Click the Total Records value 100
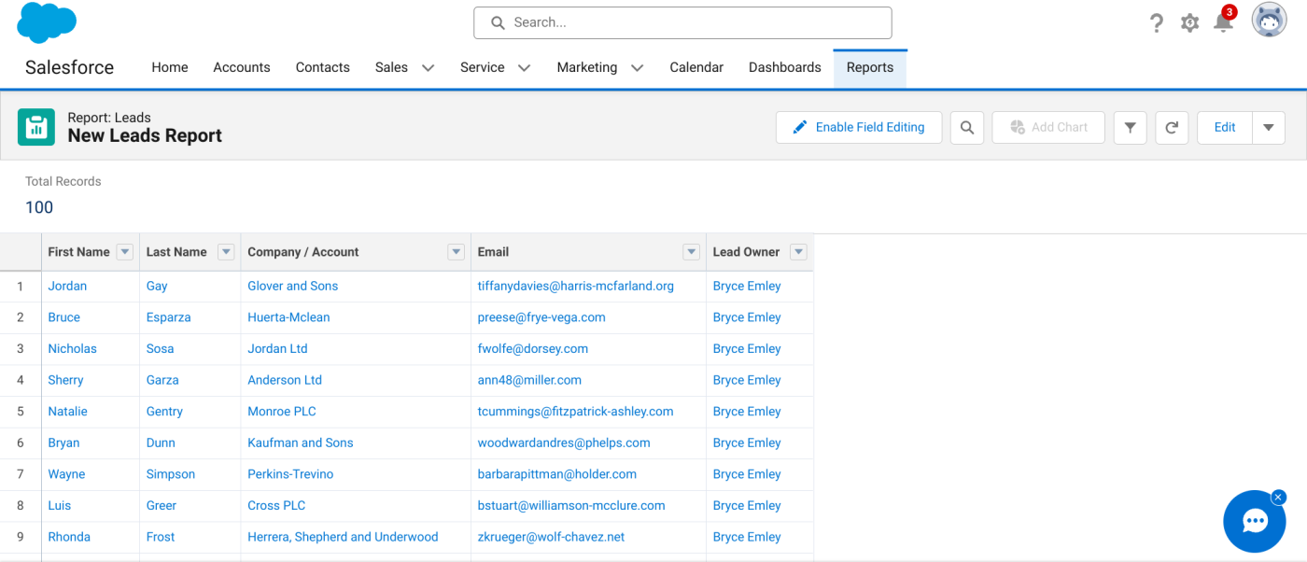 point(39,207)
